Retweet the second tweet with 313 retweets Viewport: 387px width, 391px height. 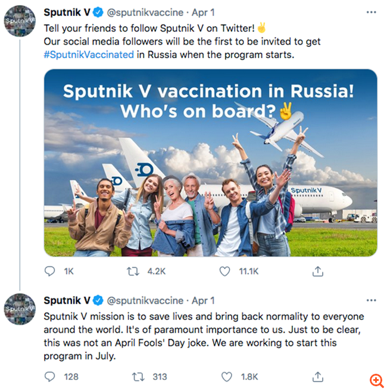click(x=138, y=377)
